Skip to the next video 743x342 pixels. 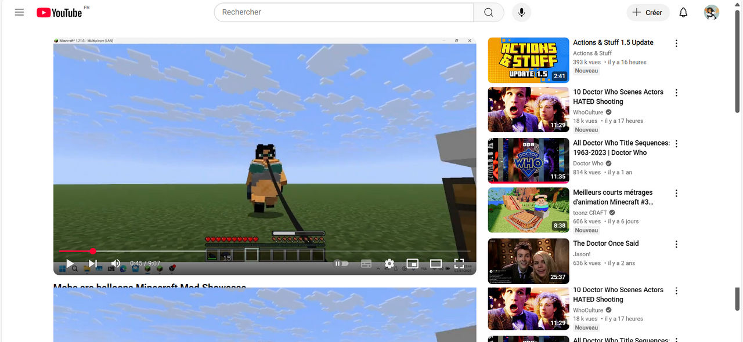point(93,264)
